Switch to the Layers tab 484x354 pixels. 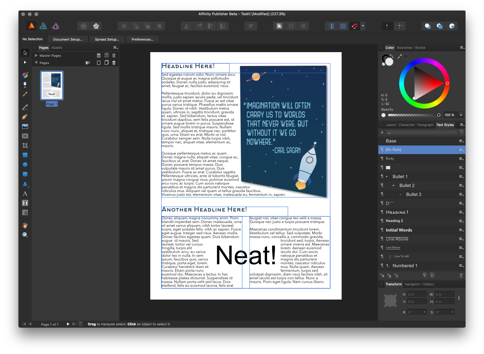tap(391, 125)
